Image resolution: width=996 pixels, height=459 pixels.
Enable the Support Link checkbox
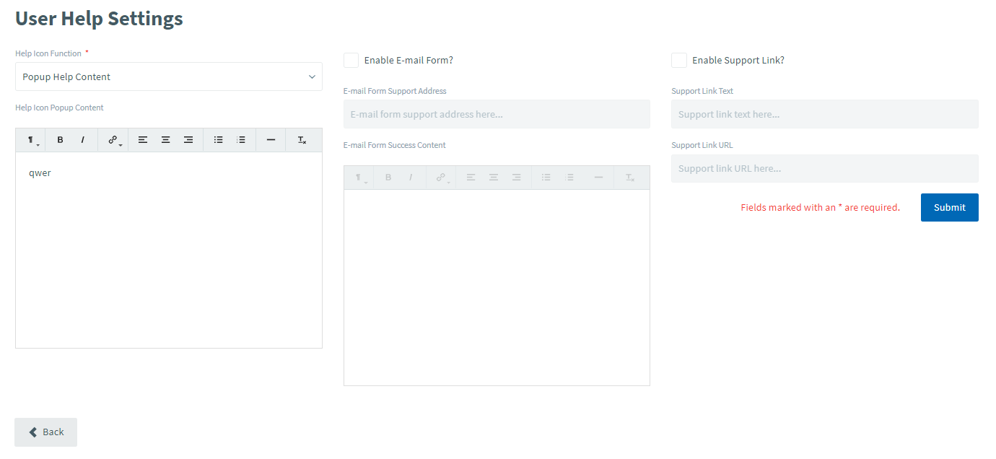pos(679,61)
